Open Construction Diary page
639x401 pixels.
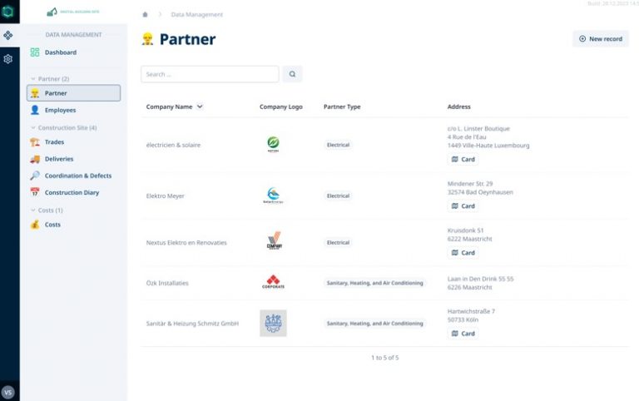coord(73,192)
